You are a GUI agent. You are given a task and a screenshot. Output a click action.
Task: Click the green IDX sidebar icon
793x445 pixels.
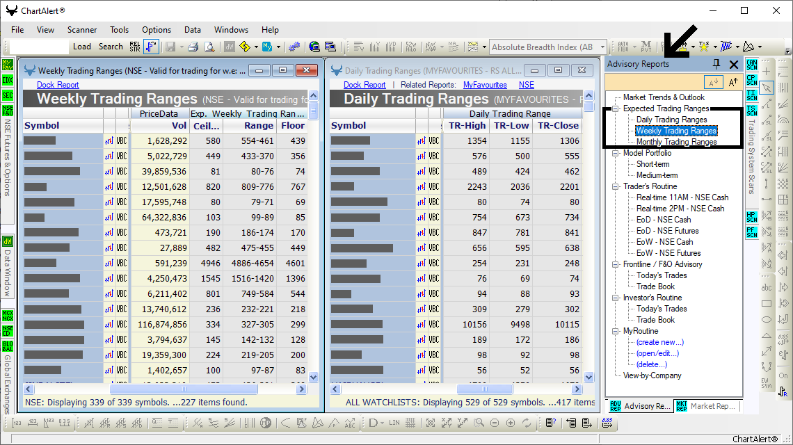[x=8, y=80]
